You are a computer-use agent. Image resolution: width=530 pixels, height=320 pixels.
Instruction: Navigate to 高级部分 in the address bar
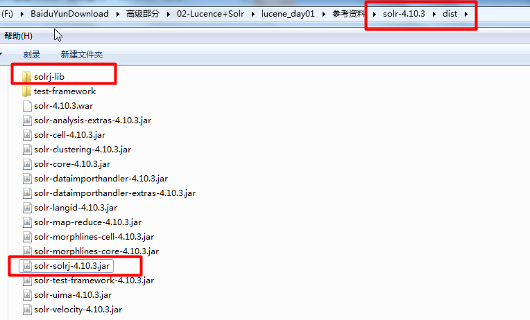tap(143, 14)
